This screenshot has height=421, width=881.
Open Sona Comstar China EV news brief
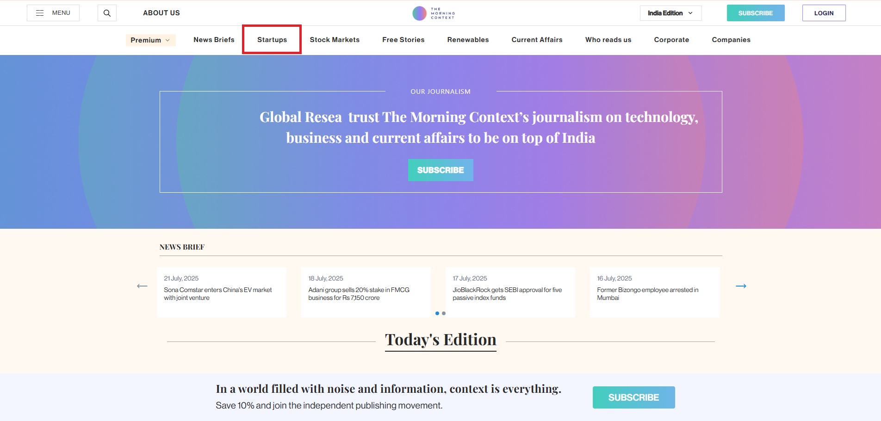tap(217, 293)
